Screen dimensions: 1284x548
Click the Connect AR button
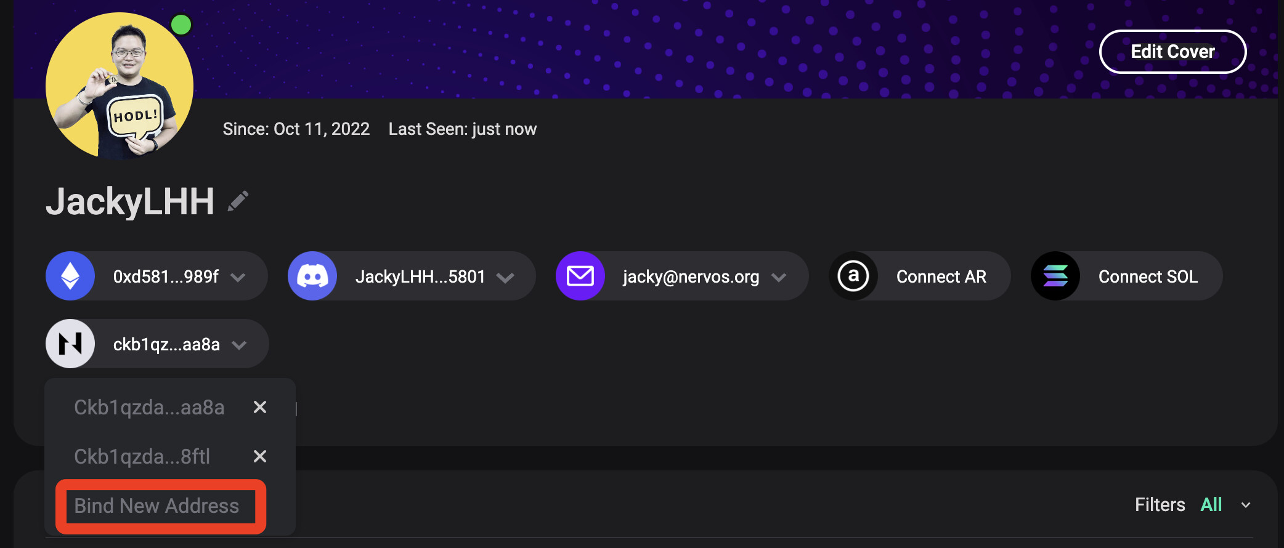[941, 276]
